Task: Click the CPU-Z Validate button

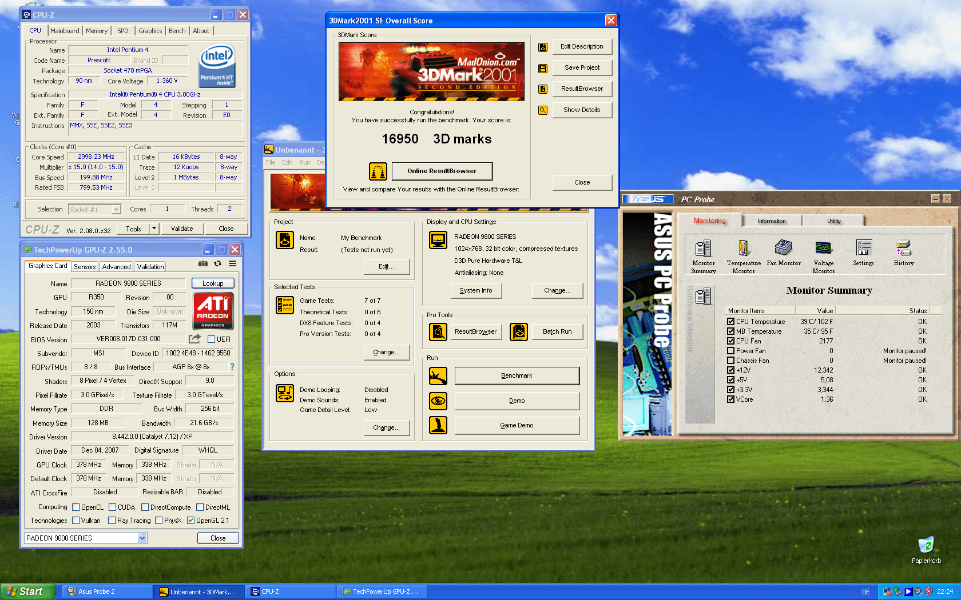Action: click(182, 229)
